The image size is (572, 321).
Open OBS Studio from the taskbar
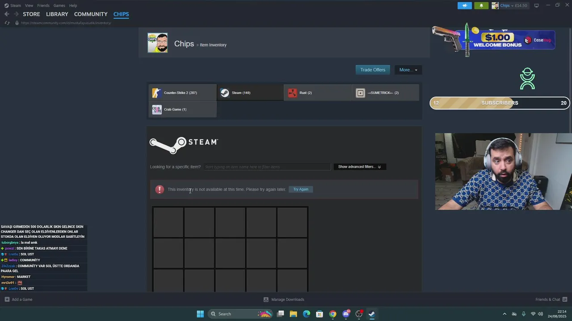point(359,314)
